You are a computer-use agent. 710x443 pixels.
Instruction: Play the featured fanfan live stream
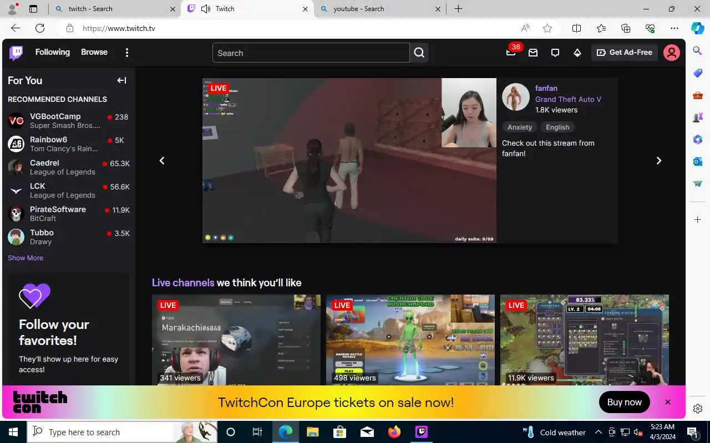coord(349,161)
